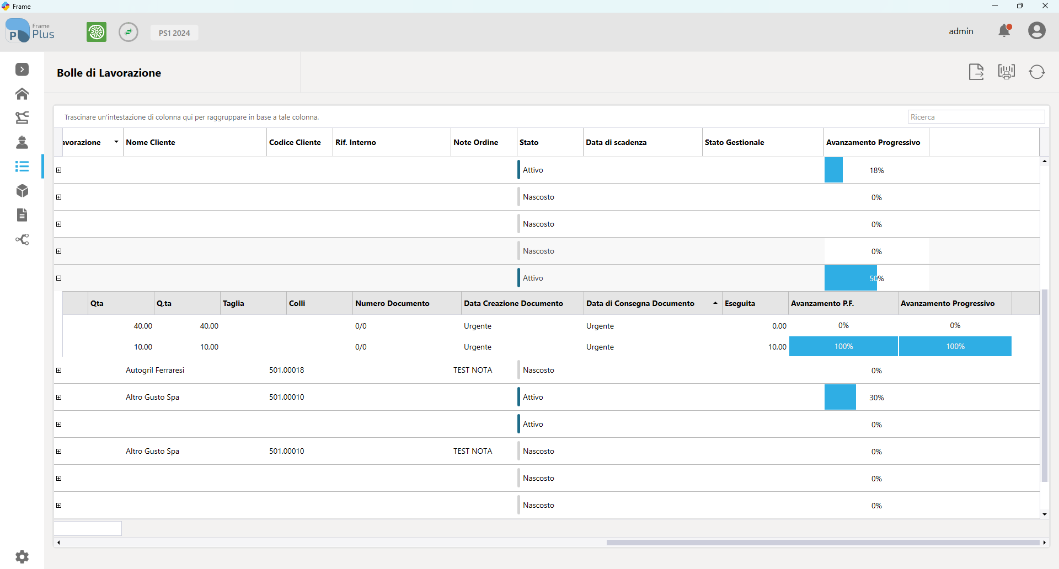
Task: Click the scroll left arrow of grid
Action: point(58,543)
